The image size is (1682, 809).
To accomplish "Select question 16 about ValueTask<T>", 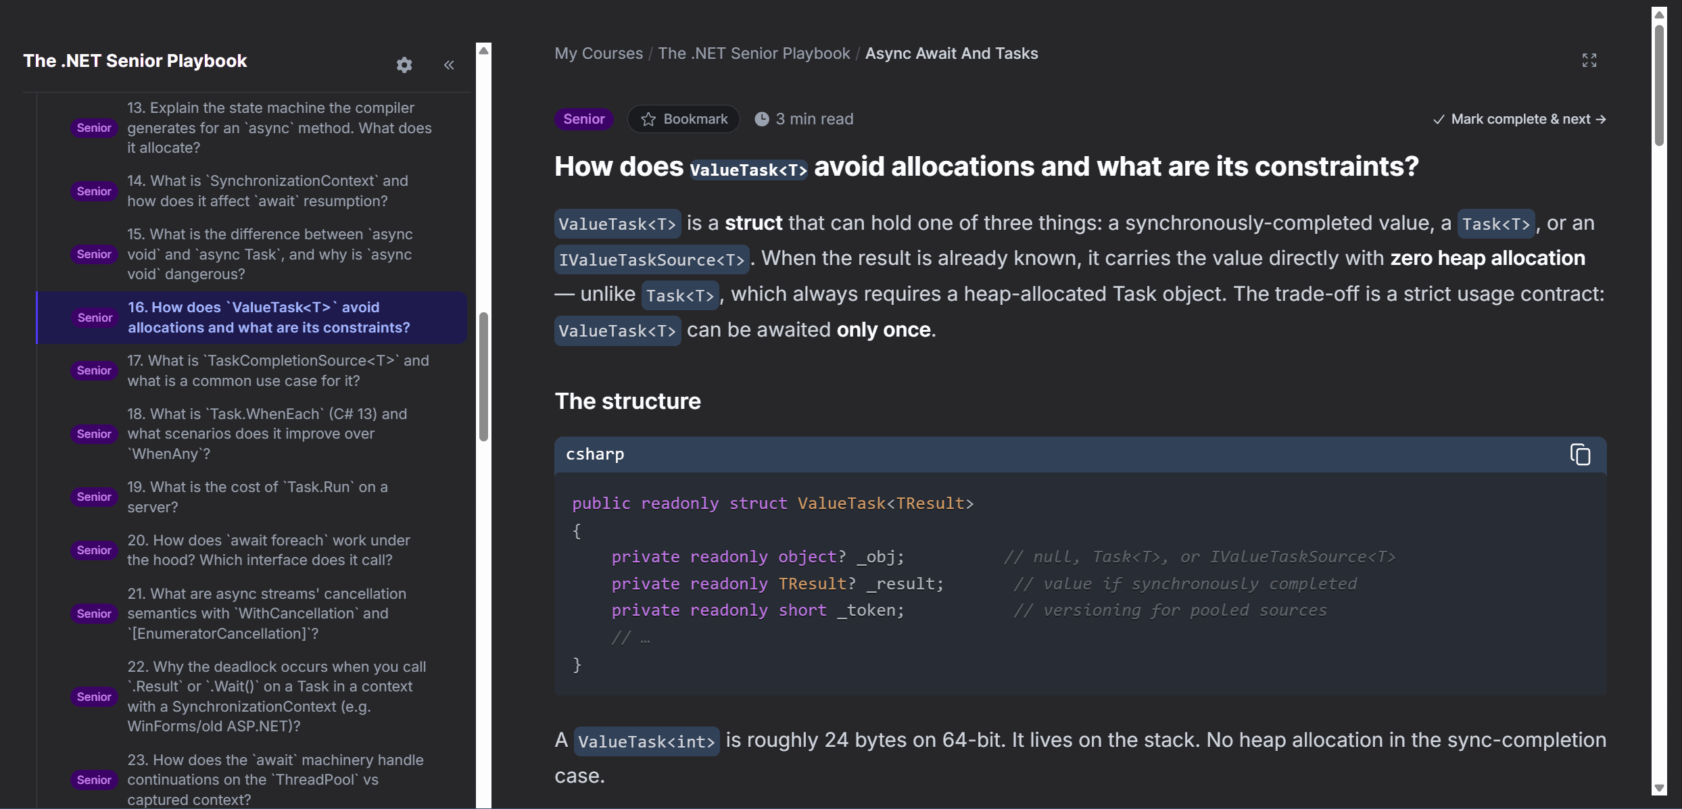I will tap(251, 318).
